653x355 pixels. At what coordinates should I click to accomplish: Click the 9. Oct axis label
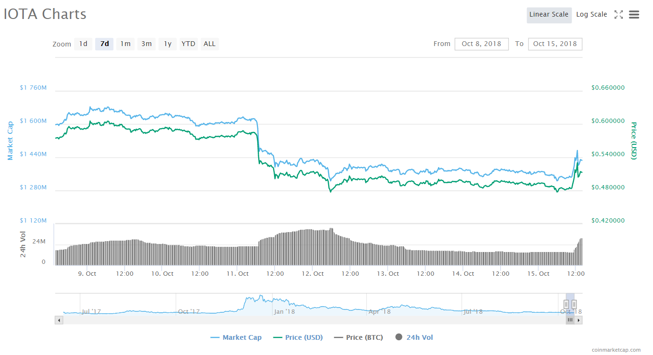[x=88, y=273]
